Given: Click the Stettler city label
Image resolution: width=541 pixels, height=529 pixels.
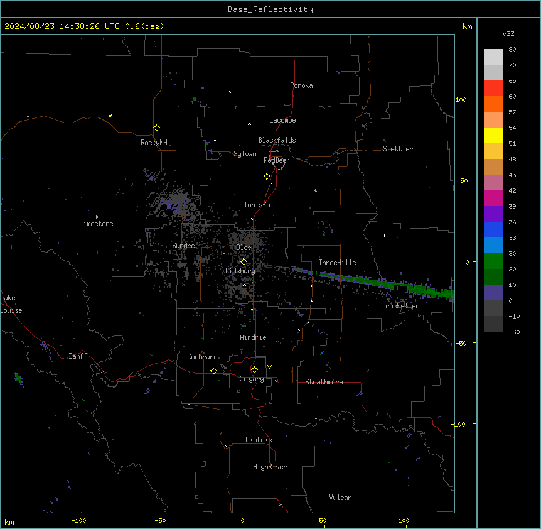Looking at the screenshot, I should (x=398, y=149).
